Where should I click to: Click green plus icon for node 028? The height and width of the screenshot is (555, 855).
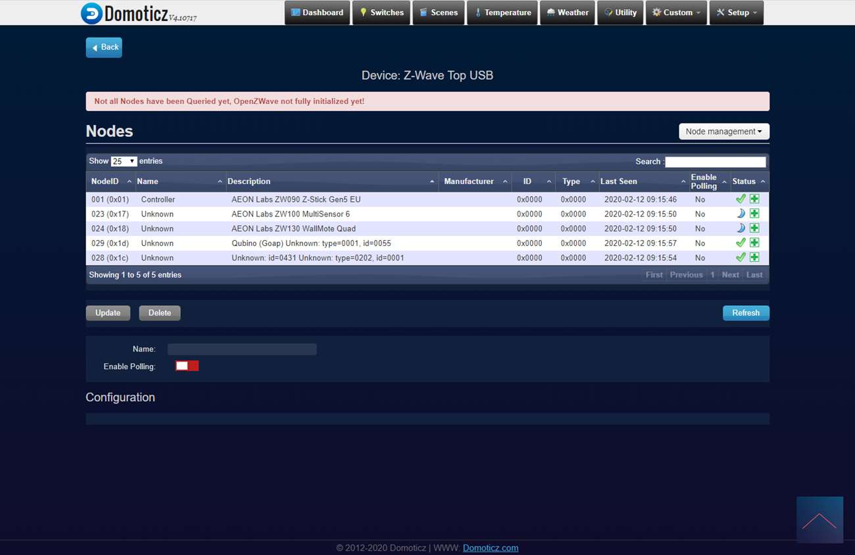click(x=754, y=257)
